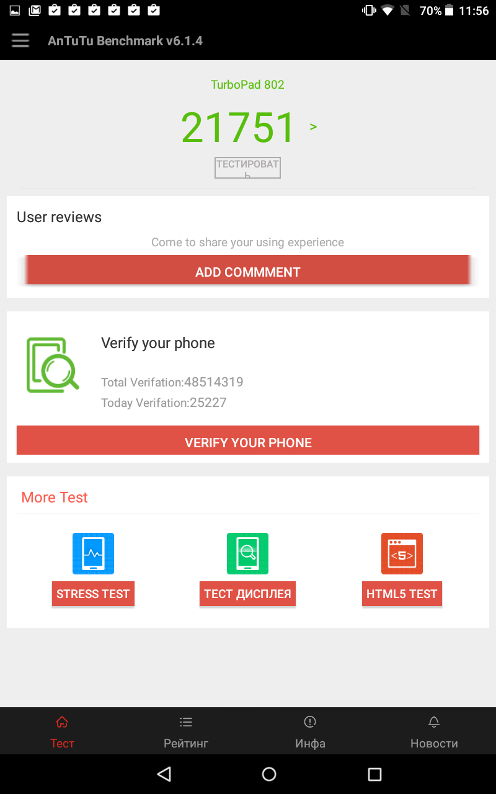
Task: Click the ТЕСТИРОВАТЬ button
Action: click(x=247, y=168)
